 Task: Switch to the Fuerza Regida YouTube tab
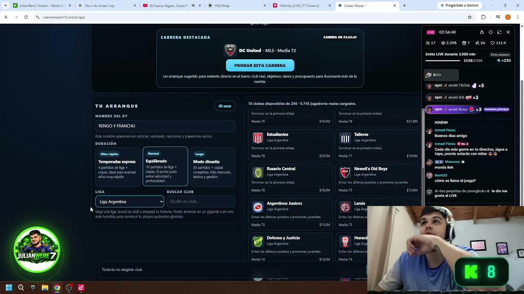pyautogui.click(x=172, y=6)
